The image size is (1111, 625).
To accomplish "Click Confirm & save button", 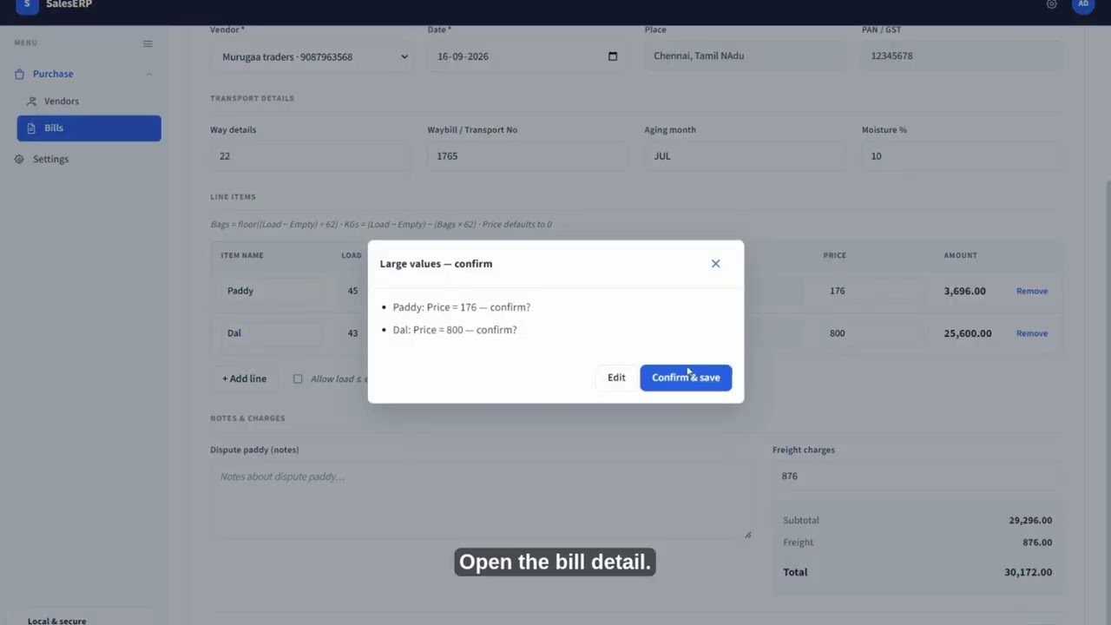I will (x=686, y=378).
